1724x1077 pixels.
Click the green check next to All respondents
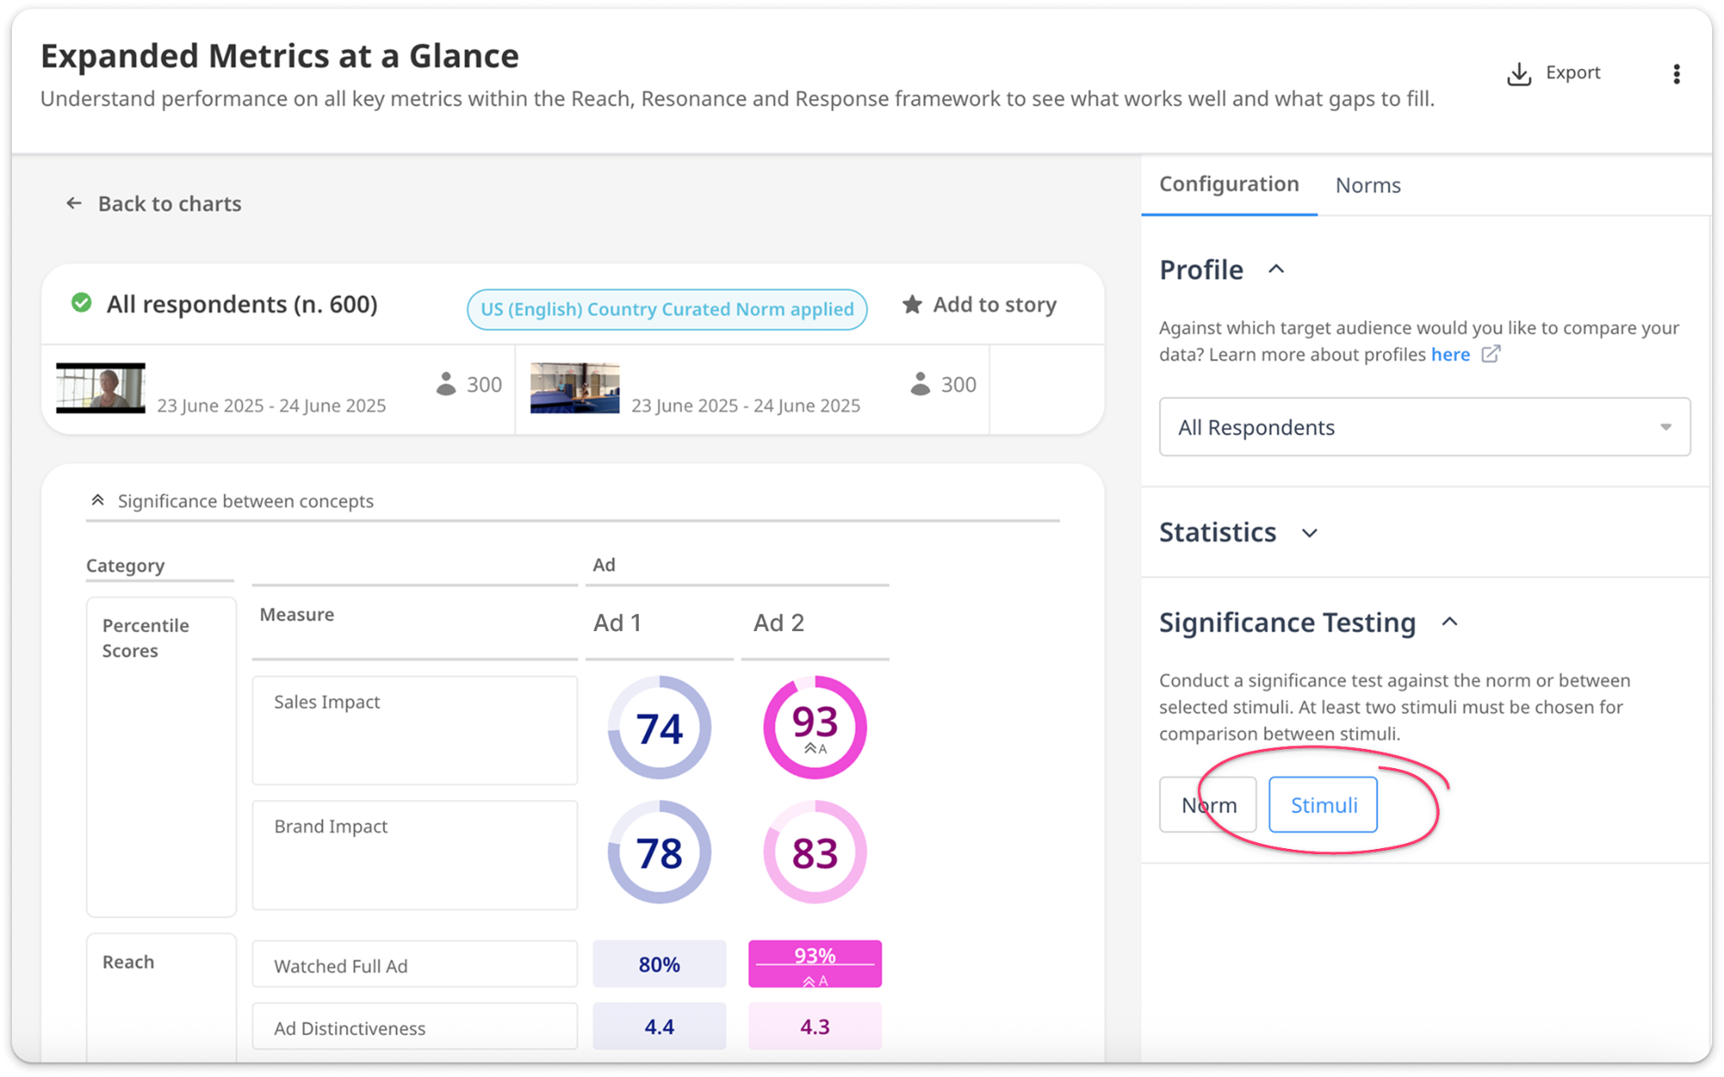pos(82,303)
